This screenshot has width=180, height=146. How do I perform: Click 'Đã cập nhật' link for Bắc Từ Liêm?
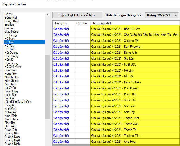click(x=61, y=29)
